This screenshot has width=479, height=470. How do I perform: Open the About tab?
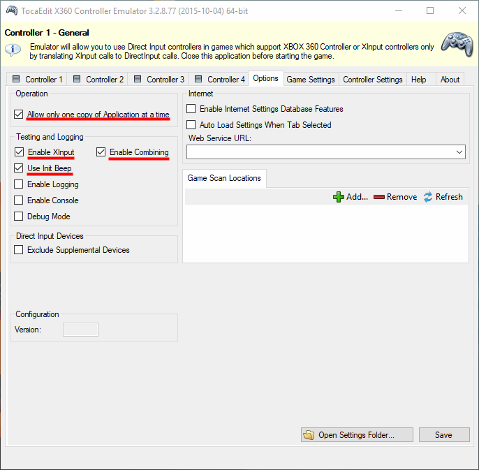click(x=450, y=80)
